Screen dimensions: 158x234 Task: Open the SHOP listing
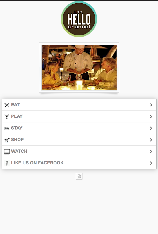coord(79,140)
